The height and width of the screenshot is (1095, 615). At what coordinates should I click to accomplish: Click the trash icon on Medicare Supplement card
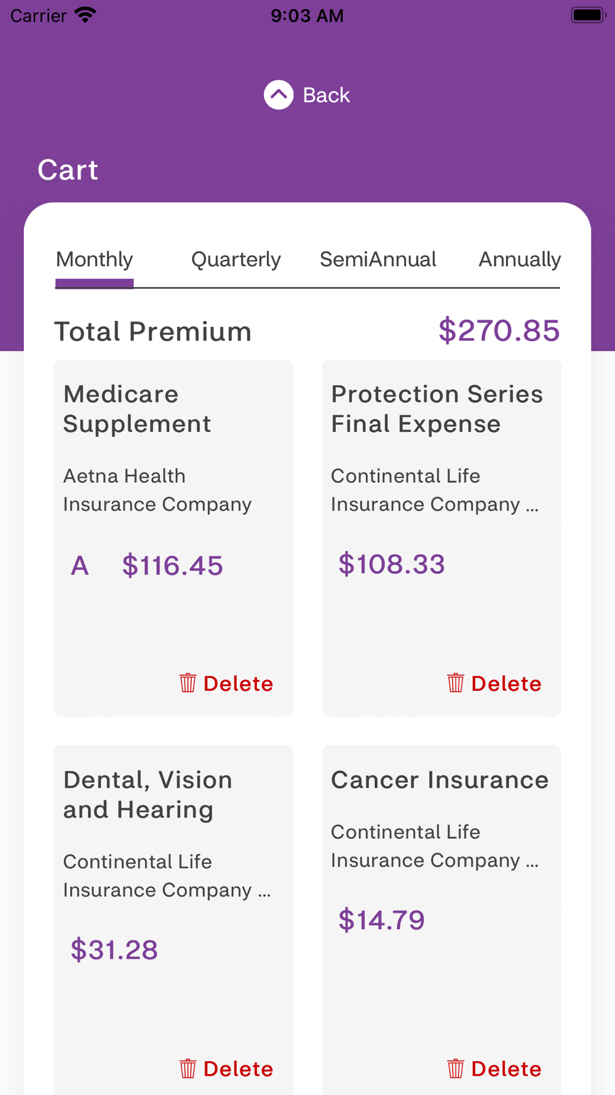188,683
